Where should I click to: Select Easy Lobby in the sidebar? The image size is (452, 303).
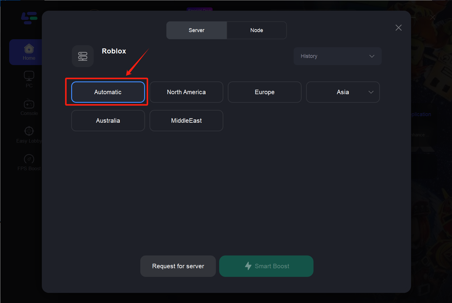29,134
